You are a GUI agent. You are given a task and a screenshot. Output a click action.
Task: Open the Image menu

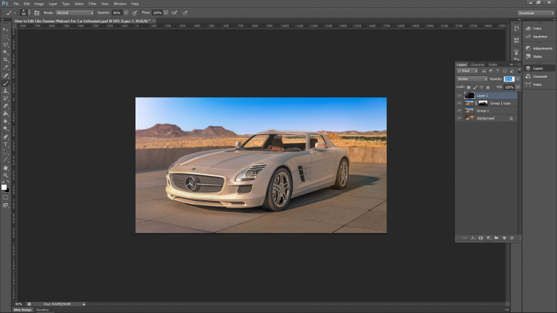tap(39, 4)
